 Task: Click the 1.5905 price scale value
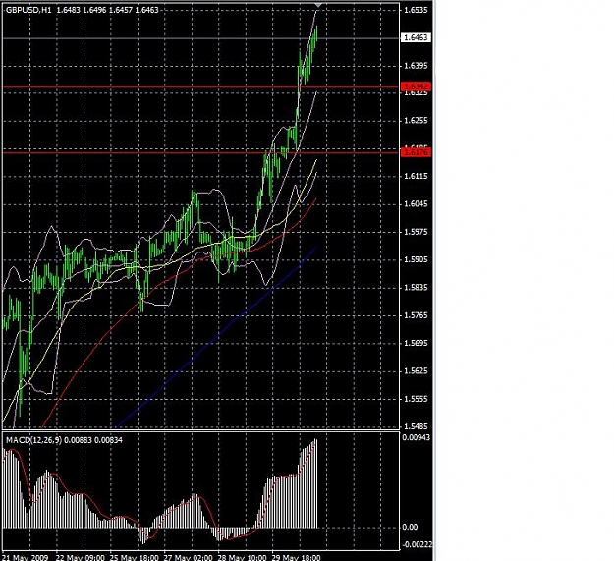click(416, 259)
